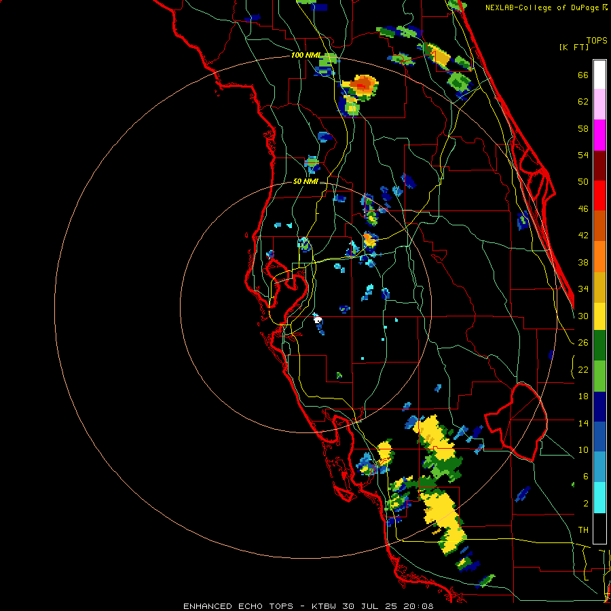The image size is (611, 611).
Task: Click the TOPS legend title
Action: 597,40
